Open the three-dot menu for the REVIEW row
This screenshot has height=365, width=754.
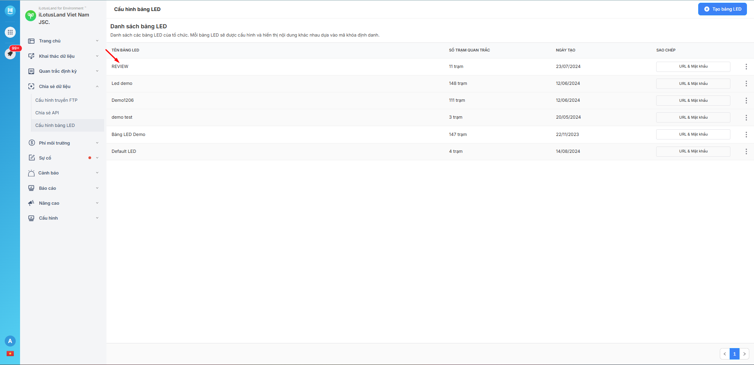pos(746,66)
